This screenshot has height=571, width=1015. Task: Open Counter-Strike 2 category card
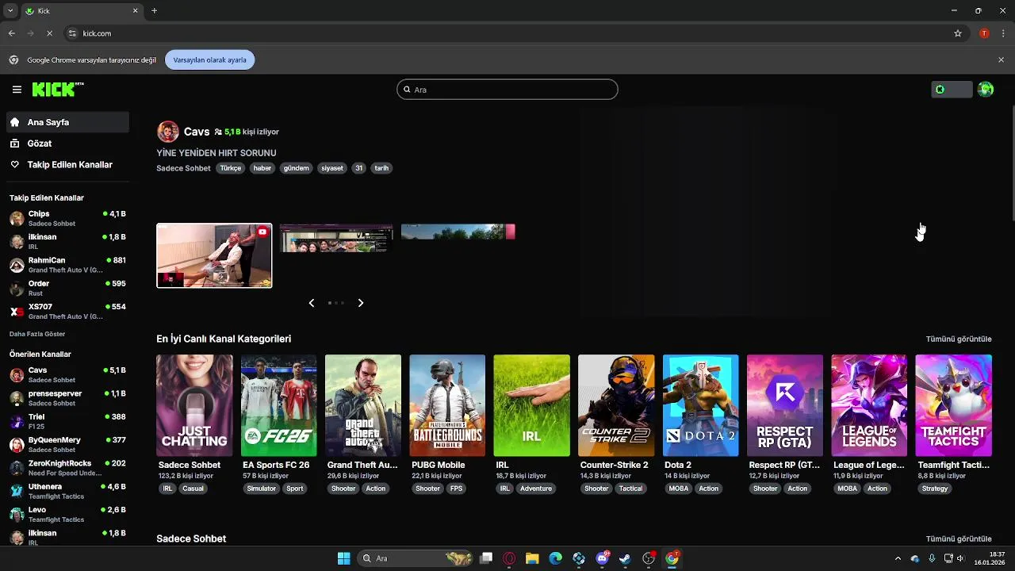tap(616, 405)
